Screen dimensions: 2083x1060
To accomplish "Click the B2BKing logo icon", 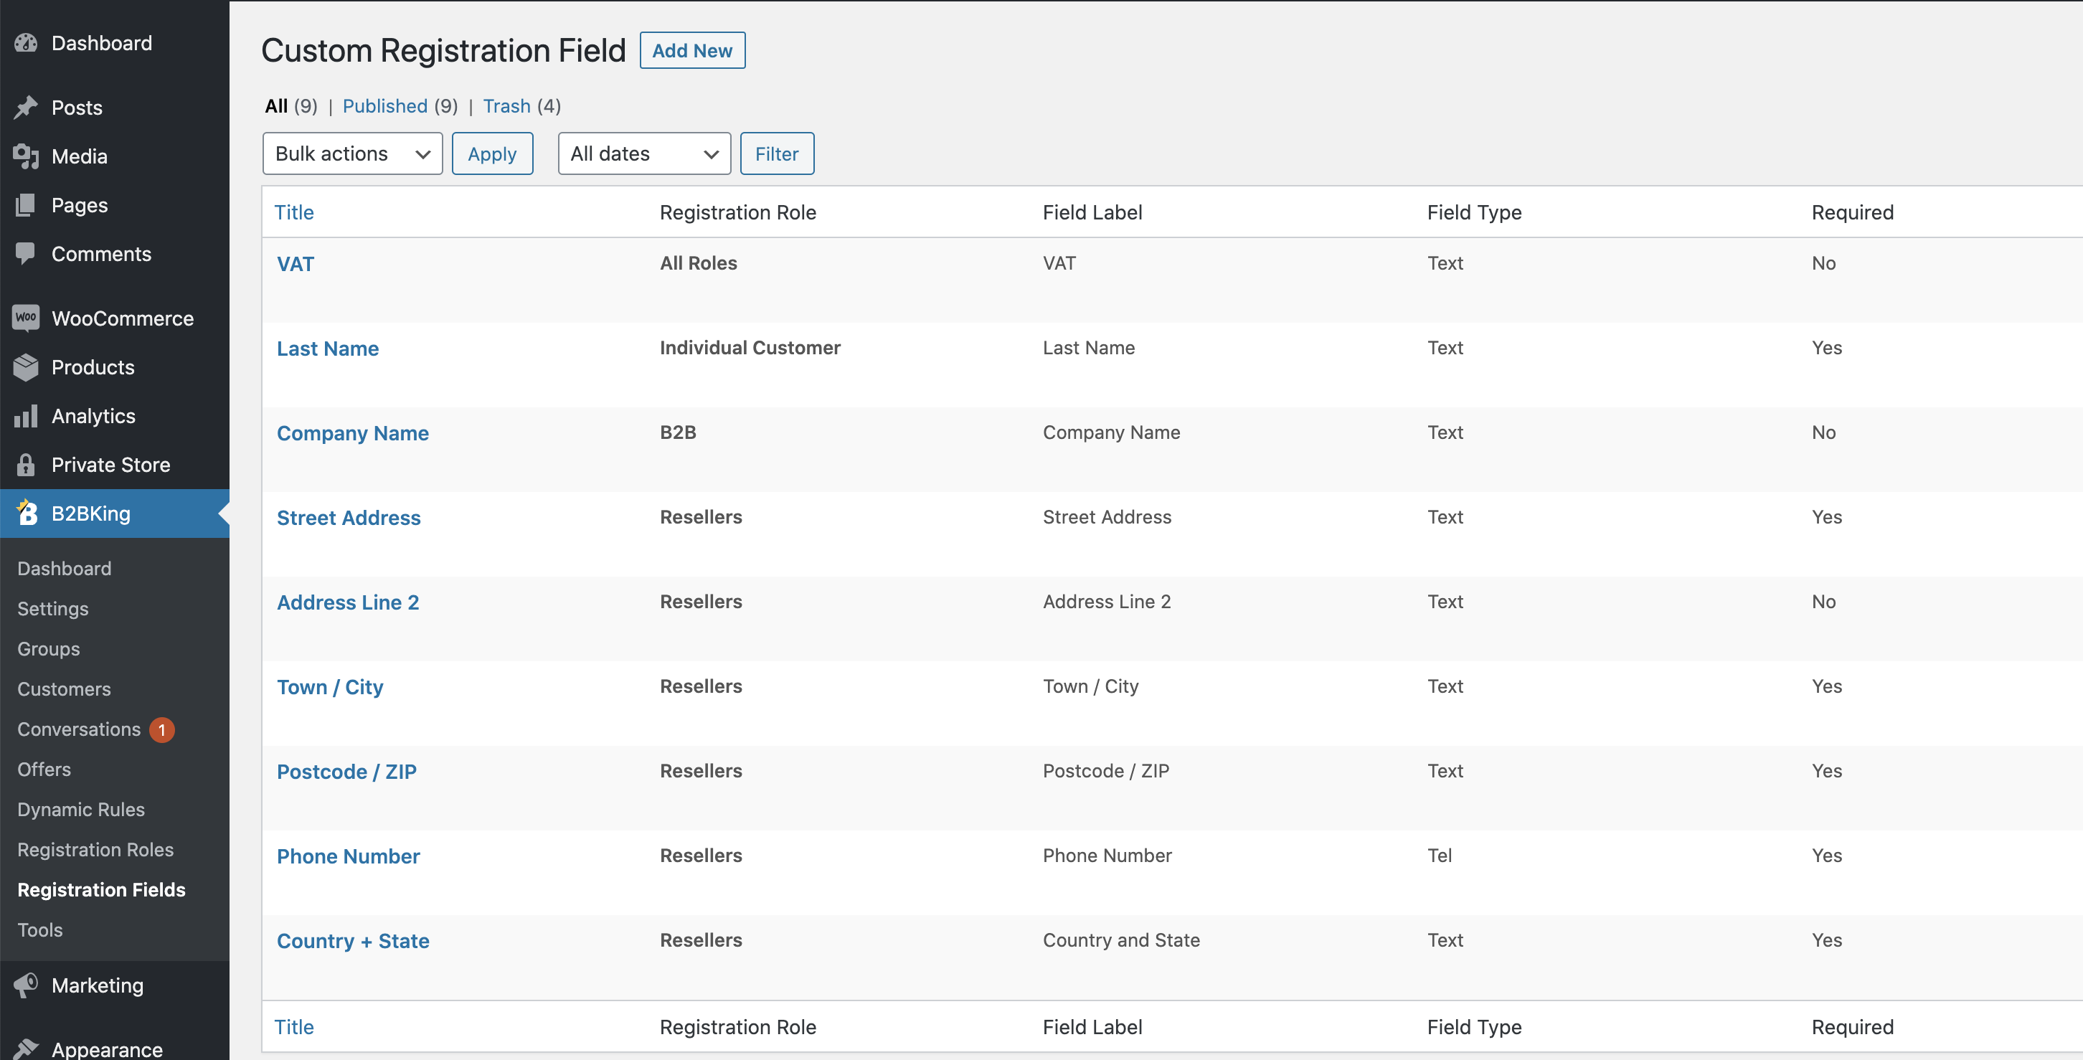I will pyautogui.click(x=27, y=513).
